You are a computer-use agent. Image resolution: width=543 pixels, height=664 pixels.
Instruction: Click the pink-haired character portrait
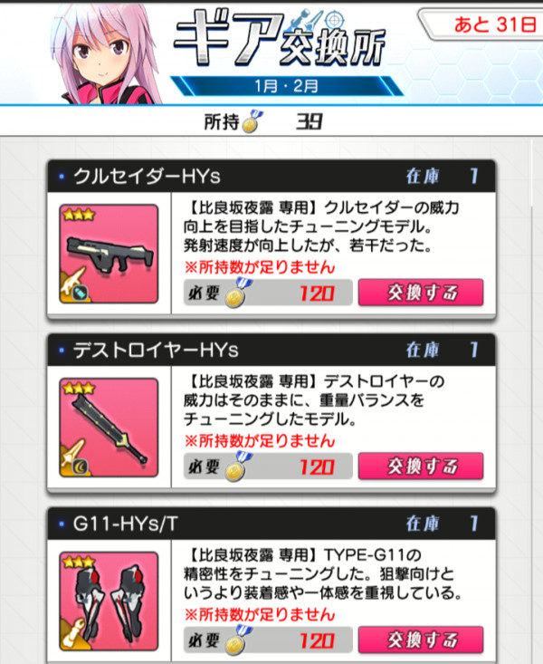click(x=106, y=54)
